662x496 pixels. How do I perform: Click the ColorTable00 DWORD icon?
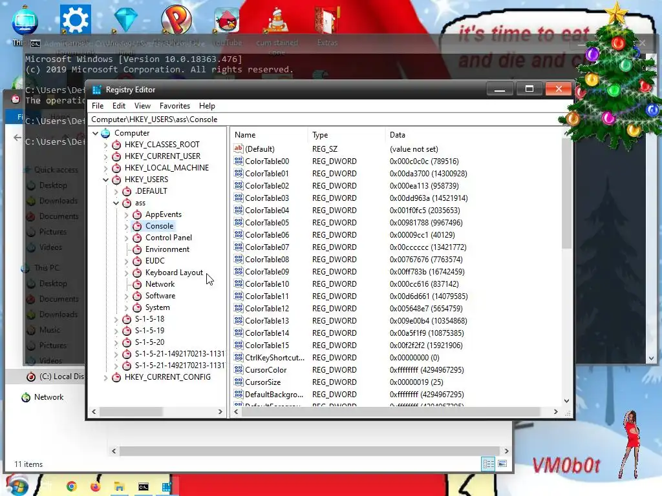click(238, 161)
